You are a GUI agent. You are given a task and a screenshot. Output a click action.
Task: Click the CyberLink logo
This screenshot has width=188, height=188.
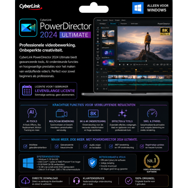click(x=31, y=6)
